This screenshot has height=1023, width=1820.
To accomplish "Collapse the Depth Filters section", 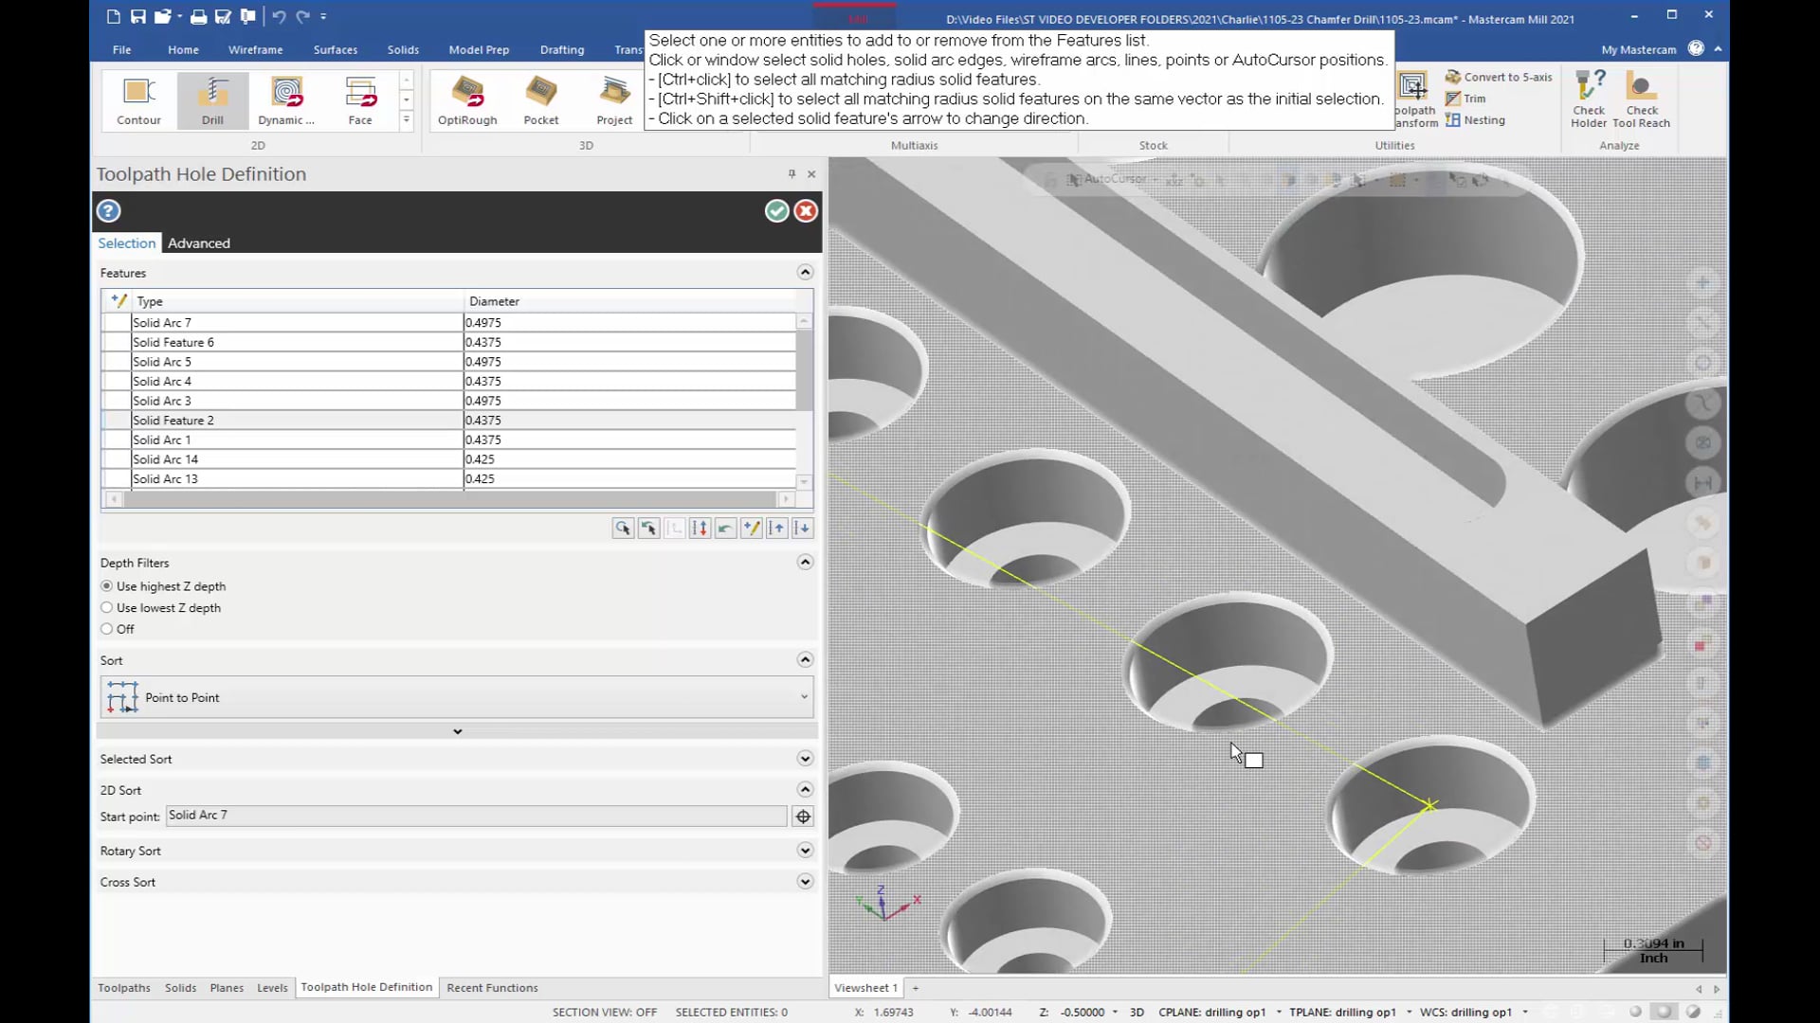I will [x=805, y=563].
